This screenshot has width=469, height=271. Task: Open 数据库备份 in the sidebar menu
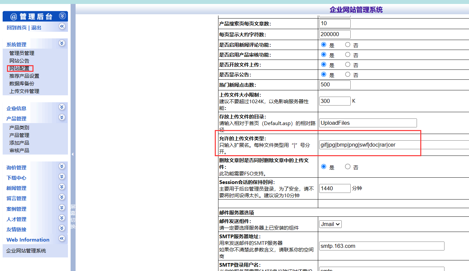[22, 84]
